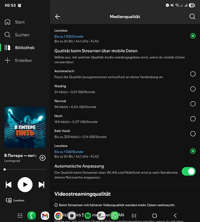Tap the 06:53 clock in status bar
Image resolution: width=200 pixels, height=222 pixels.
(10, 5)
